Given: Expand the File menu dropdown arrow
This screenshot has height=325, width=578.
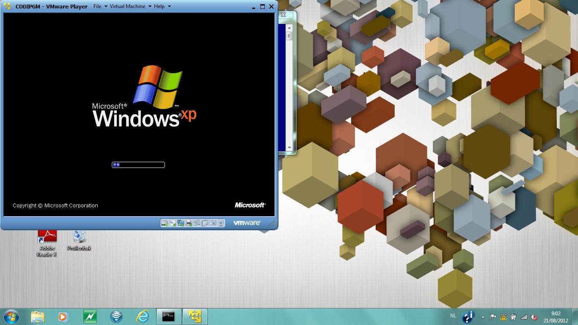Looking at the screenshot, I should pos(105,6).
